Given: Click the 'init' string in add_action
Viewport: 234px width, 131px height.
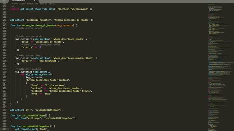Looking at the screenshot, I should [28, 110].
